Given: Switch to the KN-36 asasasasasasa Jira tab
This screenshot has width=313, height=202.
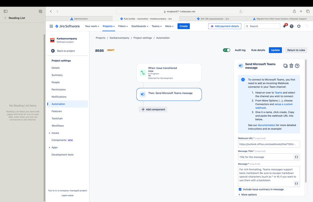Looking at the screenshot, I should point(213,19).
